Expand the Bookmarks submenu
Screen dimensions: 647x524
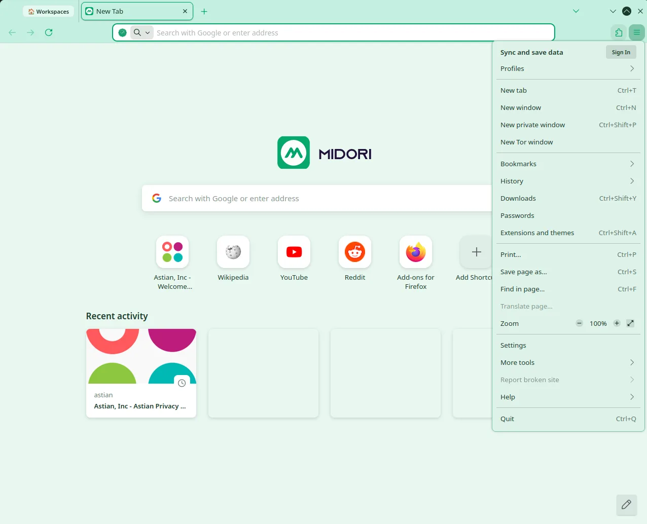click(568, 164)
